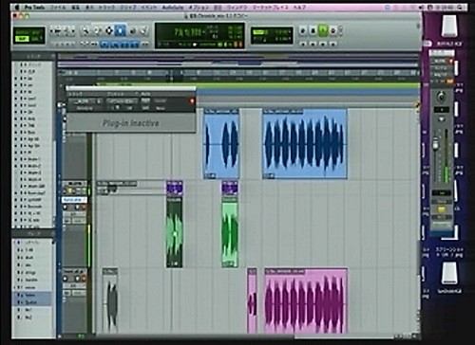Select the smaller blue audio clip
Viewport: 475px width, 345px height.
221,144
